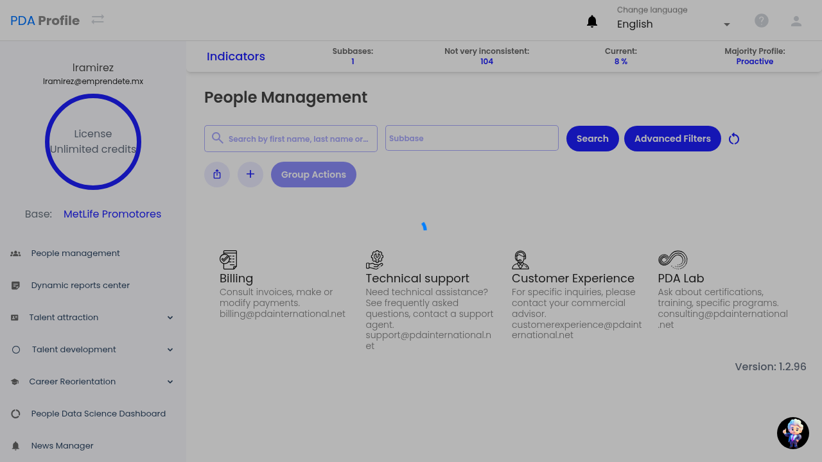Viewport: 822px width, 462px height.
Task: Click the notification bell icon
Action: [592, 22]
